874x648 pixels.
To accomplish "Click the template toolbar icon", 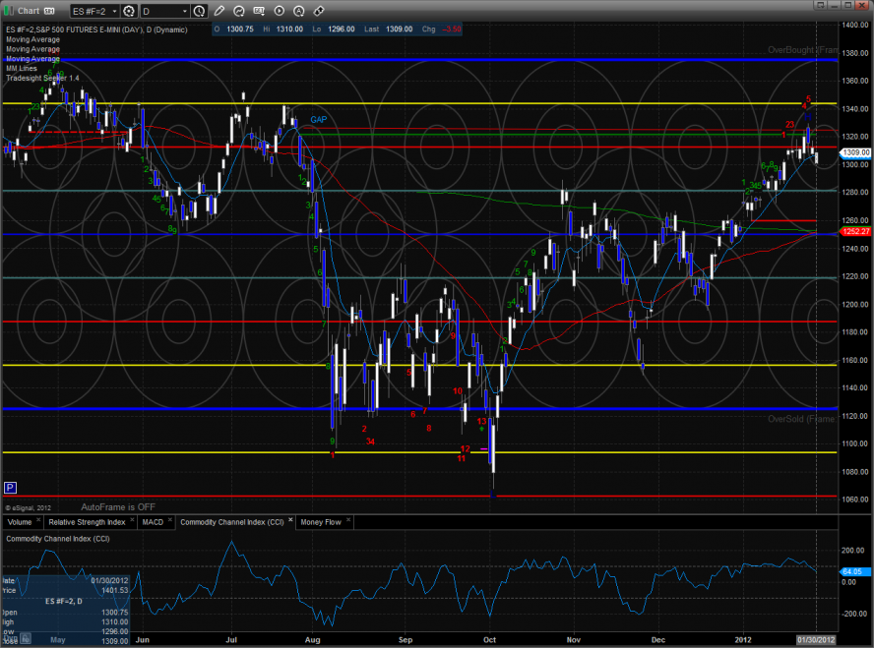I will 259,11.
